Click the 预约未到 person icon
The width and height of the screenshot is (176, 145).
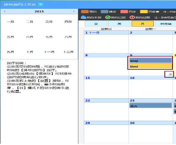click(83, 17)
